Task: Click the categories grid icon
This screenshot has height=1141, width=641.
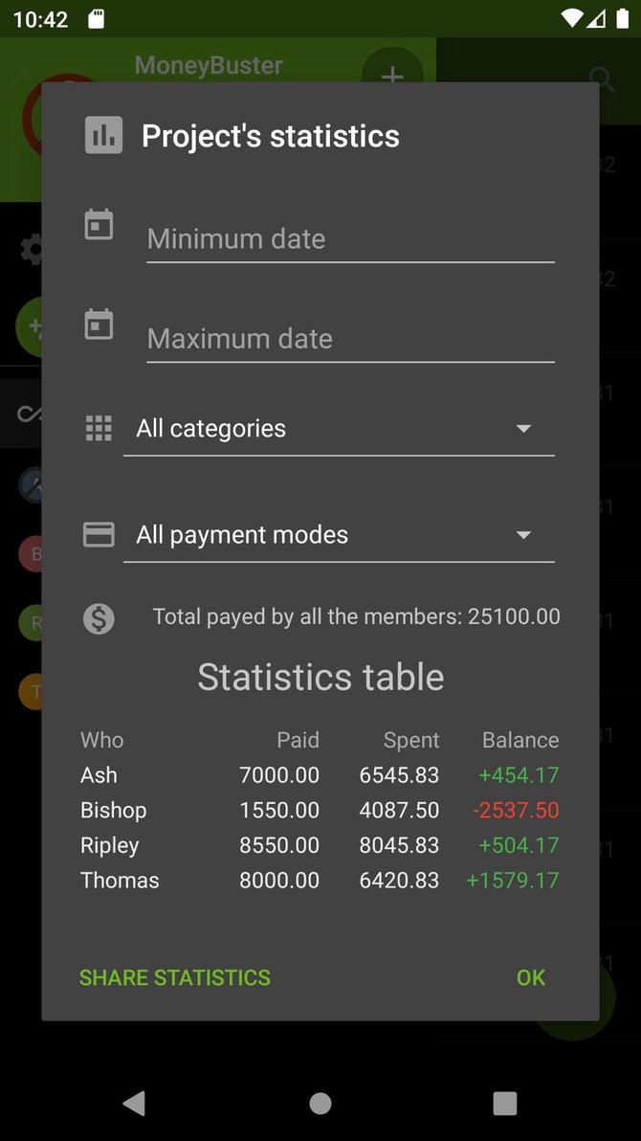Action: click(x=98, y=428)
